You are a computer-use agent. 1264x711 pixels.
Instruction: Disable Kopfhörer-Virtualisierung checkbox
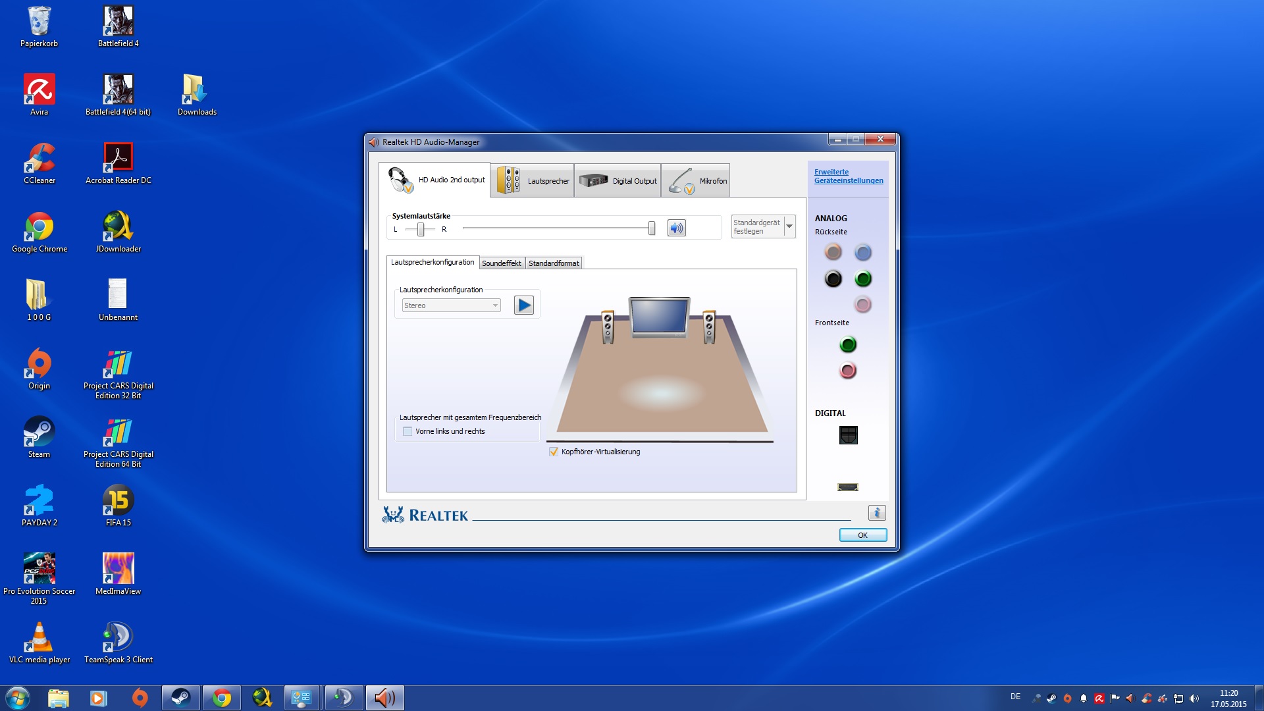(554, 452)
